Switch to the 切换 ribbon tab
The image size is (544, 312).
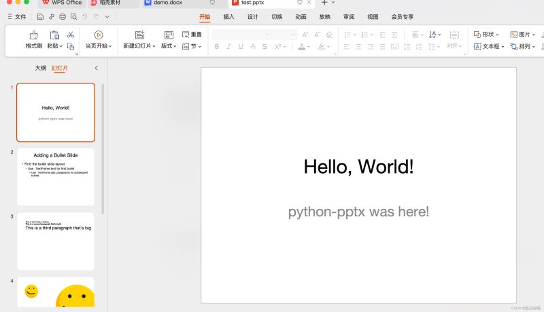pos(277,16)
